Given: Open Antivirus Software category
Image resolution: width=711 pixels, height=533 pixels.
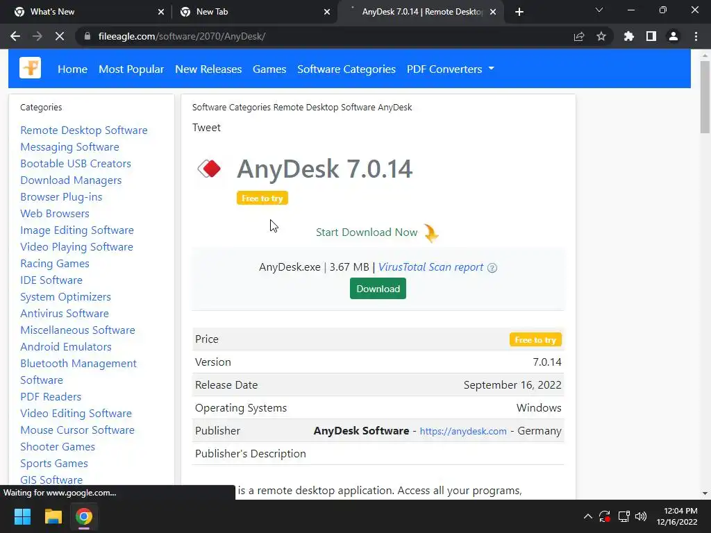Looking at the screenshot, I should pos(65,314).
